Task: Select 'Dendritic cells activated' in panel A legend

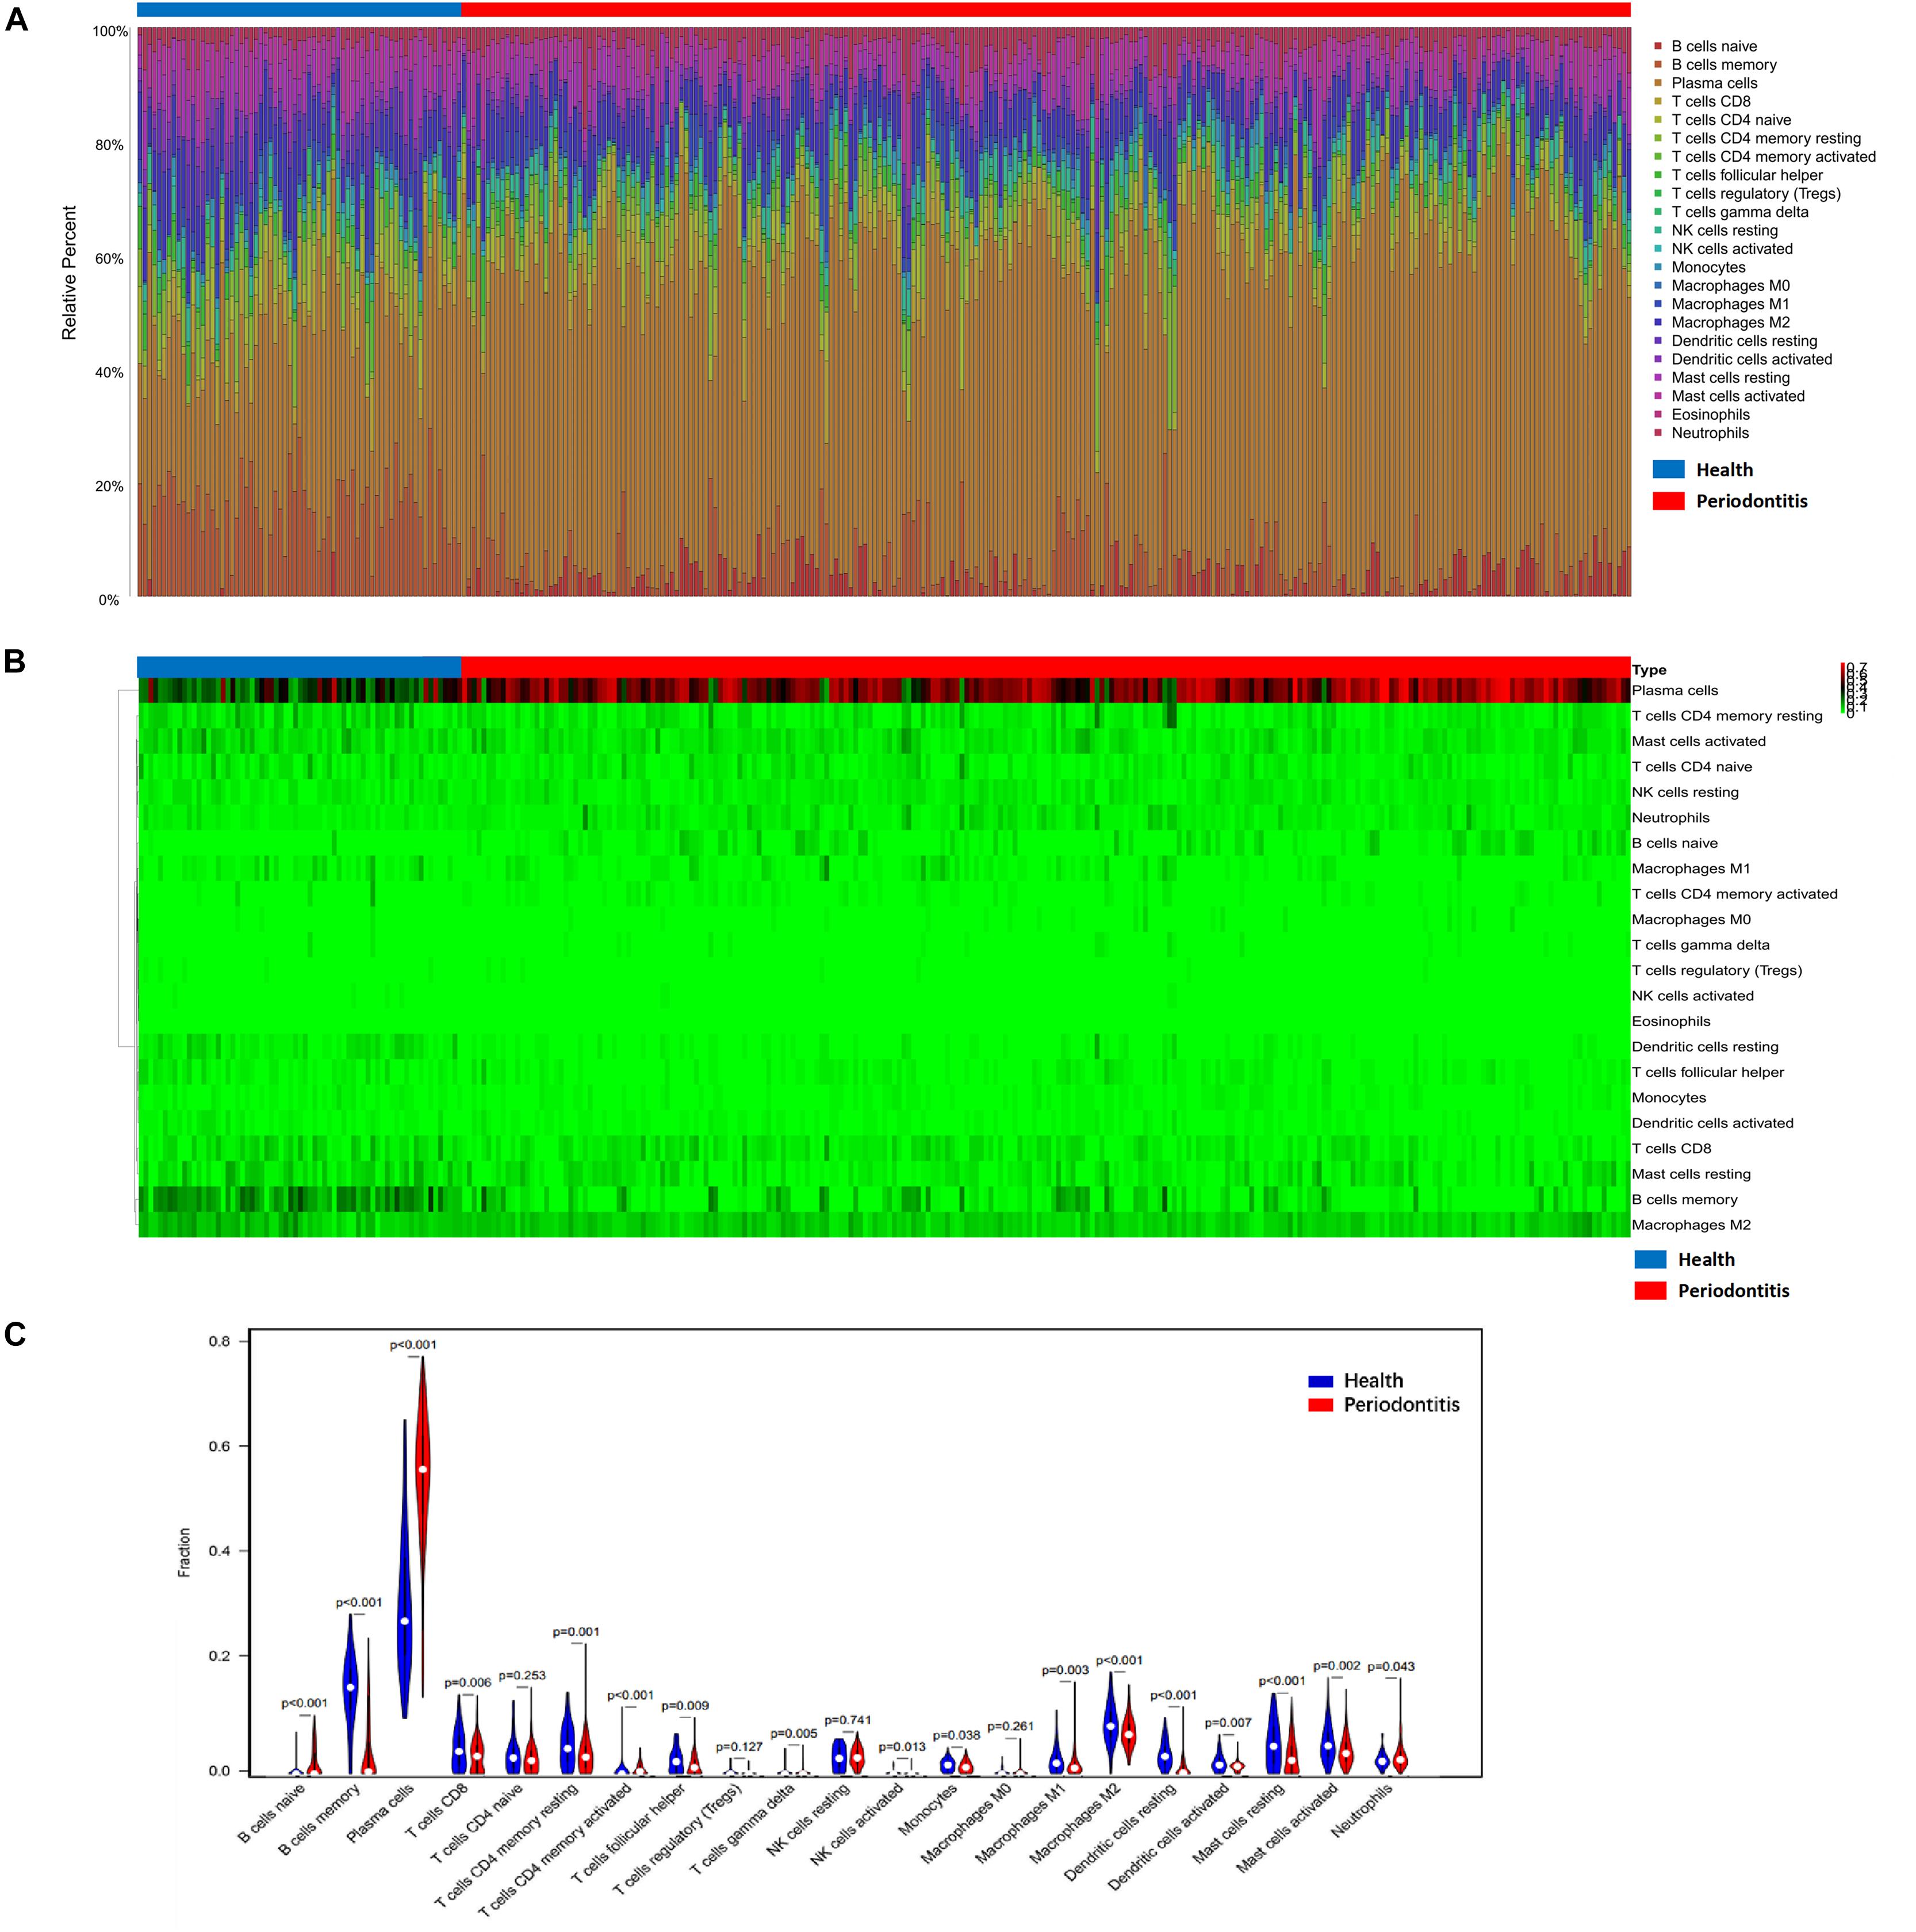Action: pyautogui.click(x=1752, y=359)
